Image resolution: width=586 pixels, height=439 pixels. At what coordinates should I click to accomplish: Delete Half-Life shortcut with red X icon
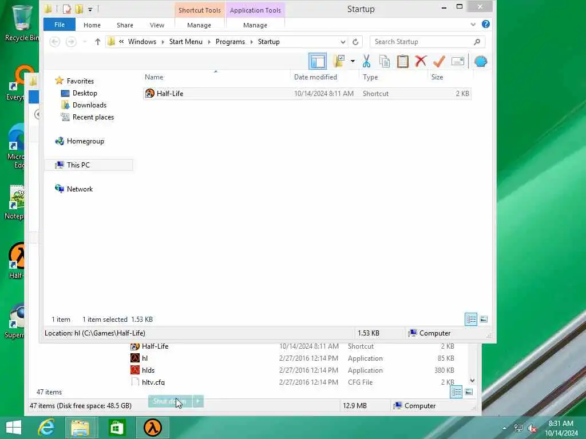pyautogui.click(x=421, y=61)
